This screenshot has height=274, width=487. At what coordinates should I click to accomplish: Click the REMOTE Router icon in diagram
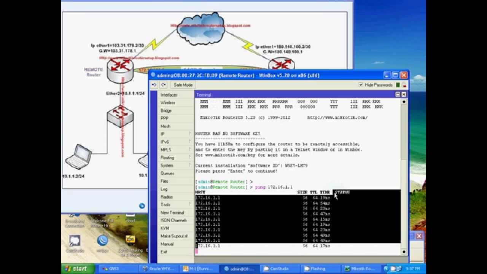(120, 70)
